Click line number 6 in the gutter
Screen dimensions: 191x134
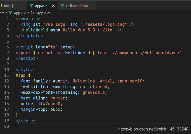8,47
